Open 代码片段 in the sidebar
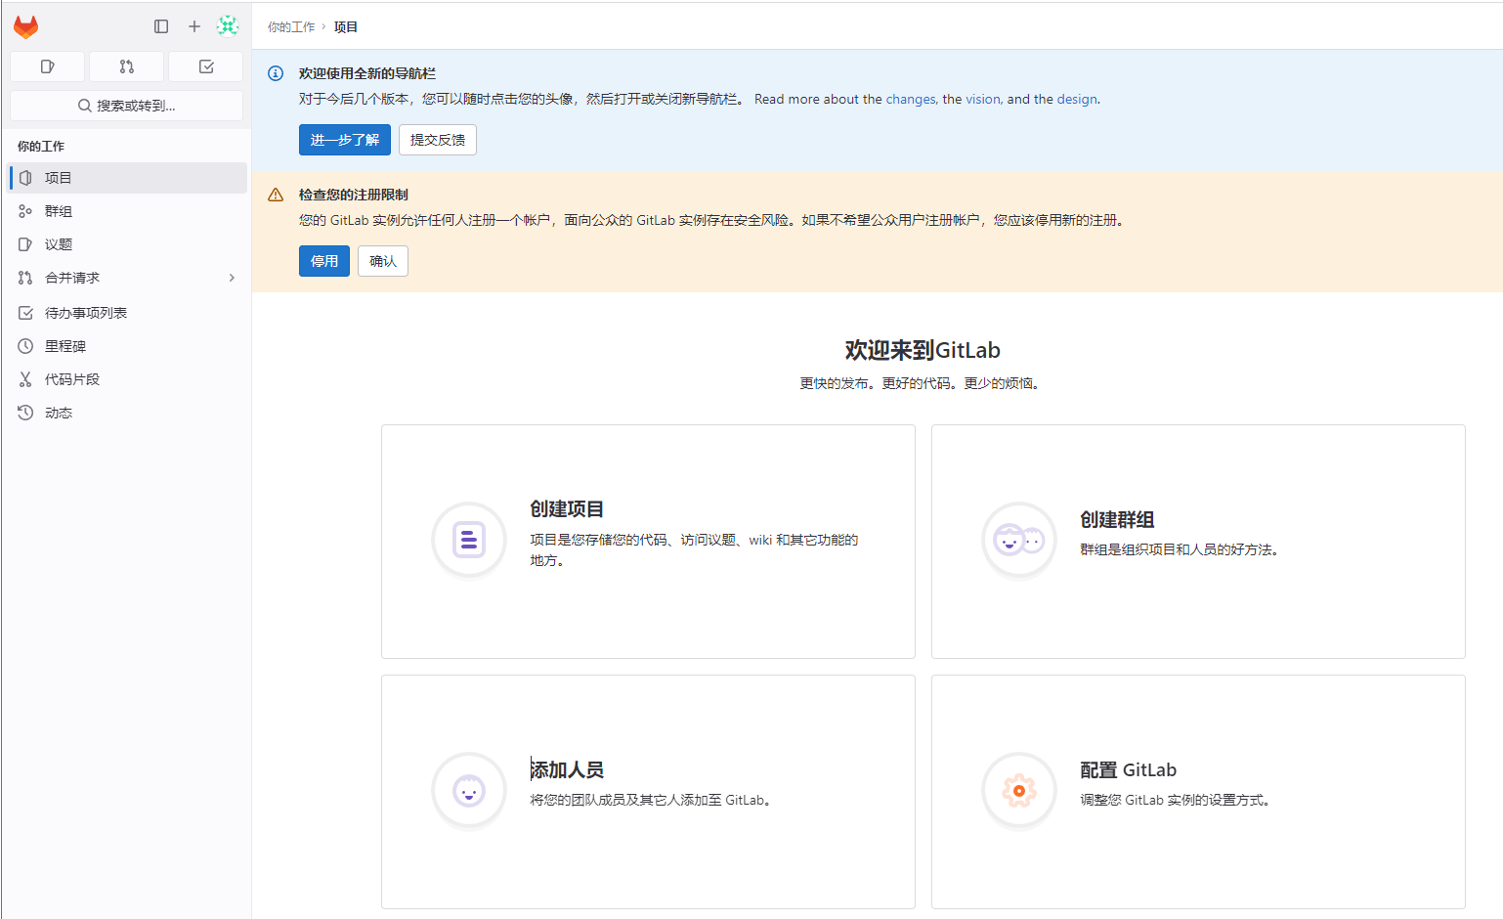Screen dimensions: 1503x919 click(x=127, y=379)
